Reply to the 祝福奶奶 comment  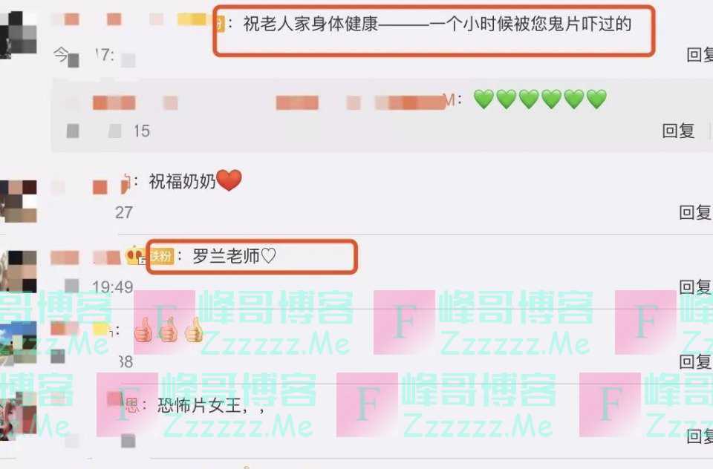pos(696,212)
